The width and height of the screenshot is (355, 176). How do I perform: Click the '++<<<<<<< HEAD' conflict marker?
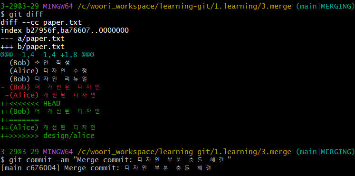[x=30, y=103]
